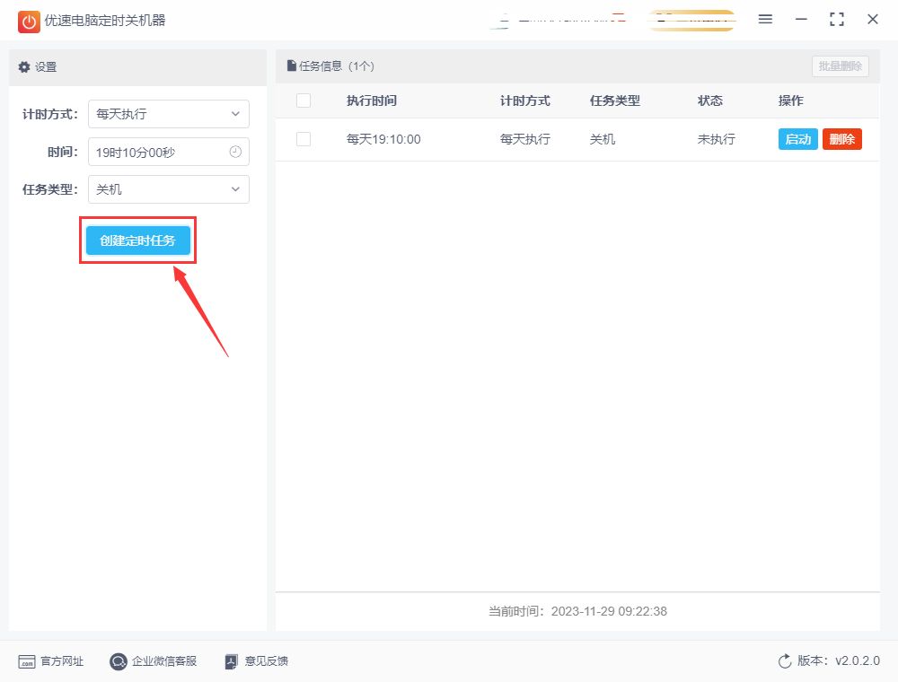The image size is (898, 682).
Task: Open the 任务类型 dropdown
Action: pyautogui.click(x=169, y=189)
